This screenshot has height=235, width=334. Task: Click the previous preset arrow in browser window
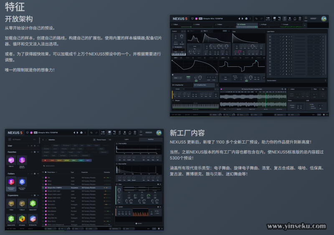(x=75, y=133)
